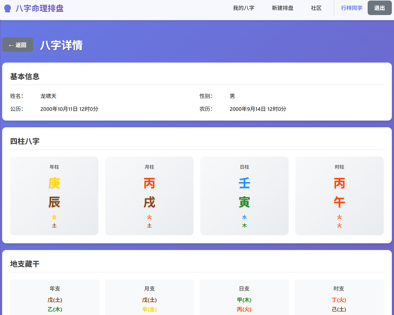The width and height of the screenshot is (394, 315).
Task: Click the 甲(木) hidden stem under 日支
Action: pyautogui.click(x=244, y=300)
